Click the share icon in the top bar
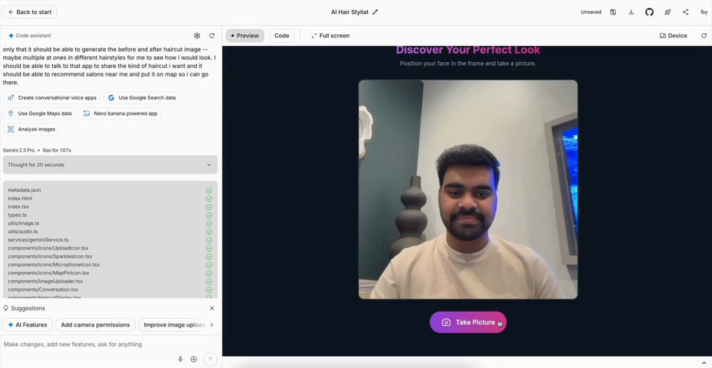The height and width of the screenshot is (368, 712). point(686,12)
